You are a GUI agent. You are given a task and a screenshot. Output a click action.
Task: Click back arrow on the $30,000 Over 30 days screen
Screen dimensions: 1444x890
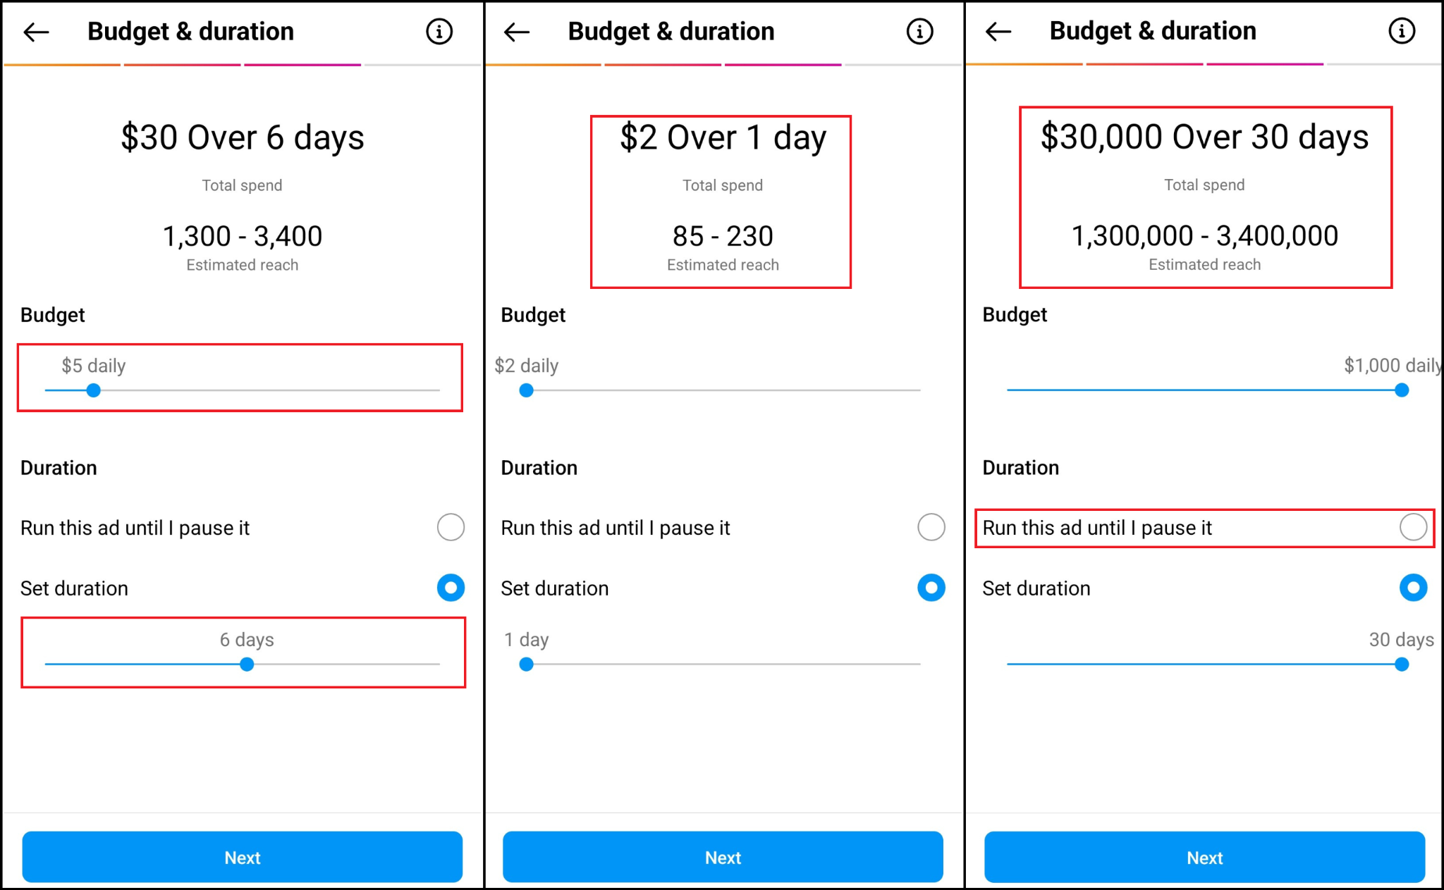tap(998, 31)
